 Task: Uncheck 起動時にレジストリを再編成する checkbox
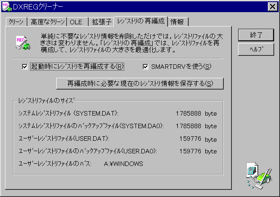25,67
